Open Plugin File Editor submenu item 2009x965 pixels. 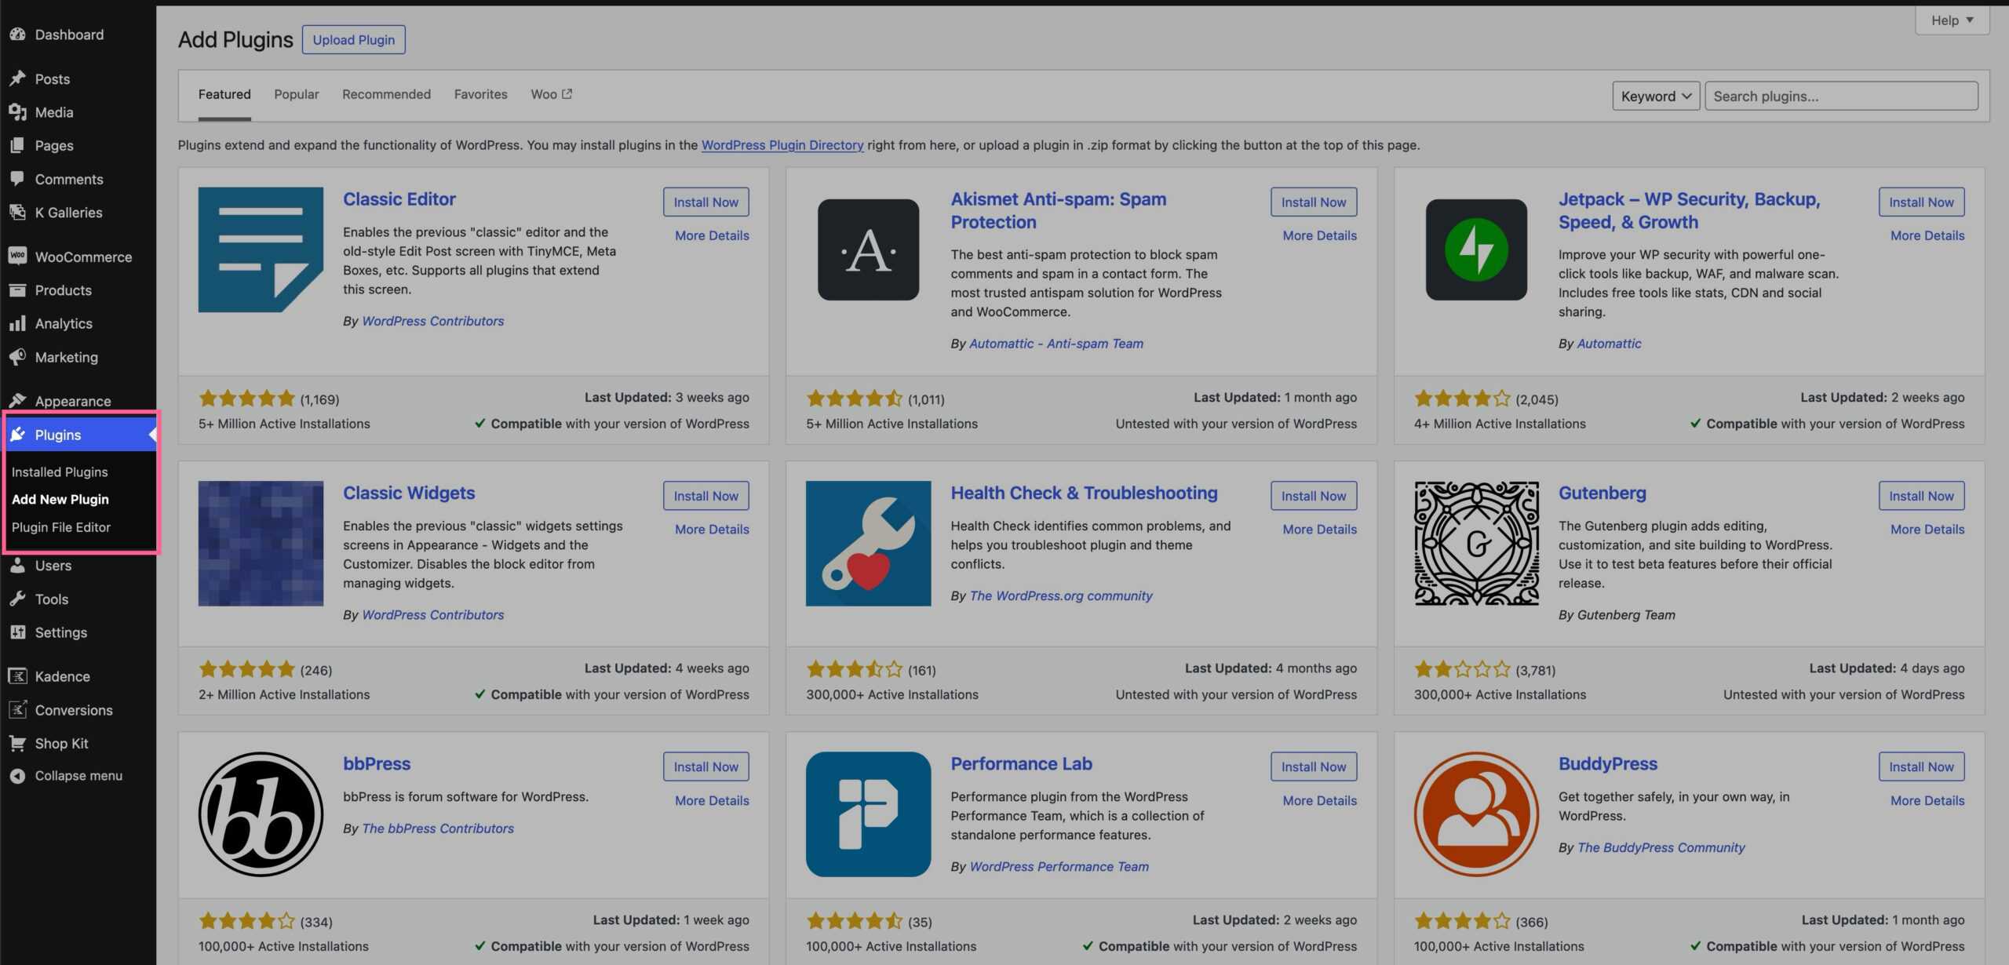point(61,527)
